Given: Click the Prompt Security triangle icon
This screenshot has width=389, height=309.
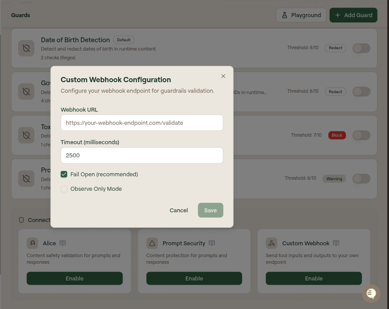Looking at the screenshot, I should pos(152,243).
